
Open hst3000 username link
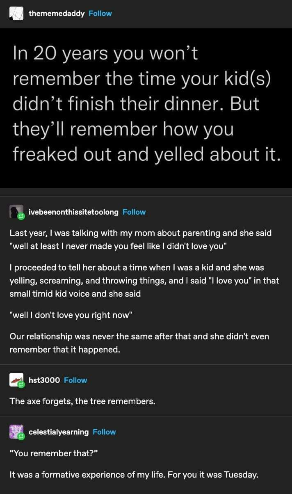tap(44, 380)
